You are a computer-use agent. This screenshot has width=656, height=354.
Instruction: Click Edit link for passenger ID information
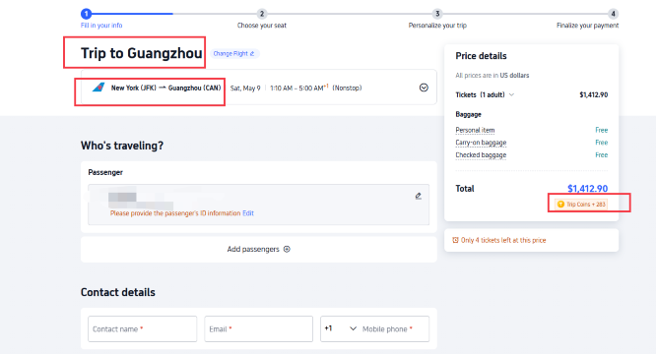(248, 213)
